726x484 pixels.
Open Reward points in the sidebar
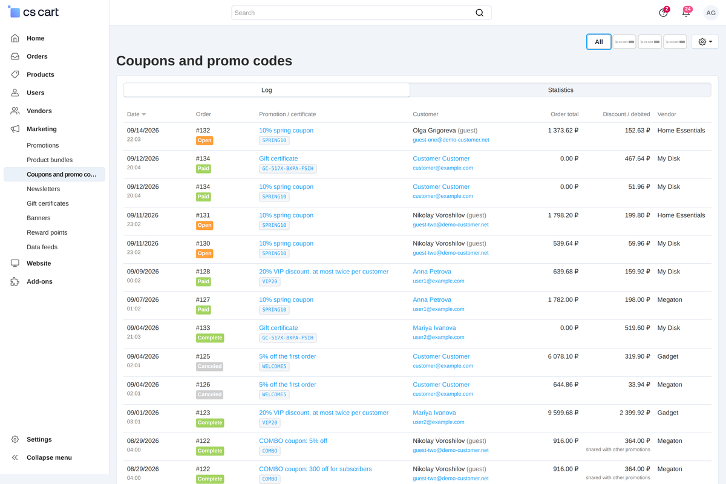click(x=47, y=232)
